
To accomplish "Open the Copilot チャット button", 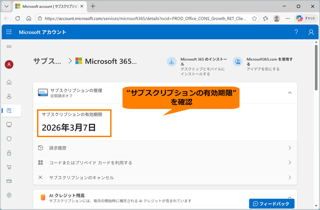I will 306,19.
